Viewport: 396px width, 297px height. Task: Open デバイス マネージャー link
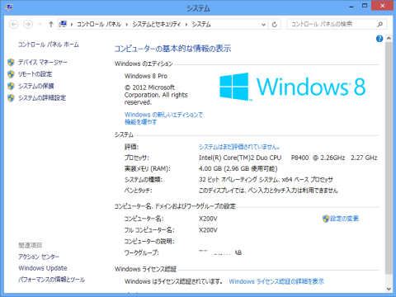point(43,63)
